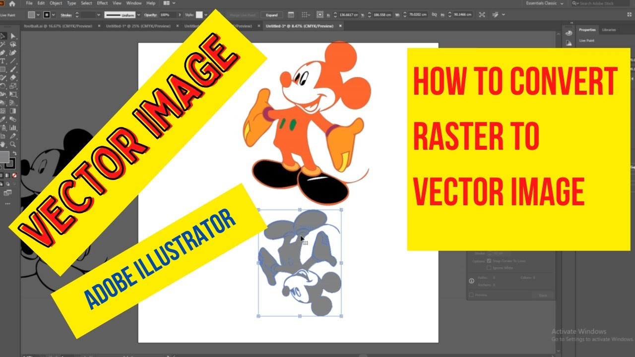Enable the Preview checkbox
635x357 pixels.
[x=471, y=295]
